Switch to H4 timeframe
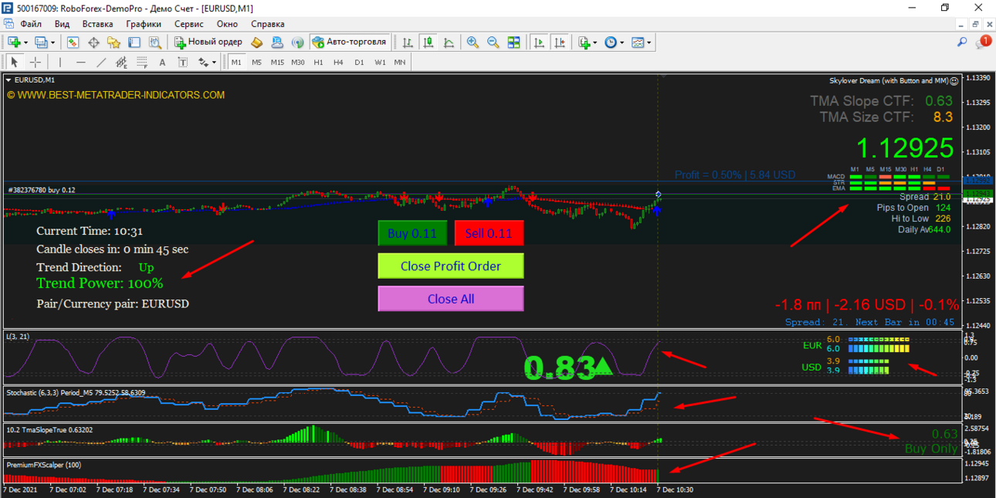 coord(338,63)
